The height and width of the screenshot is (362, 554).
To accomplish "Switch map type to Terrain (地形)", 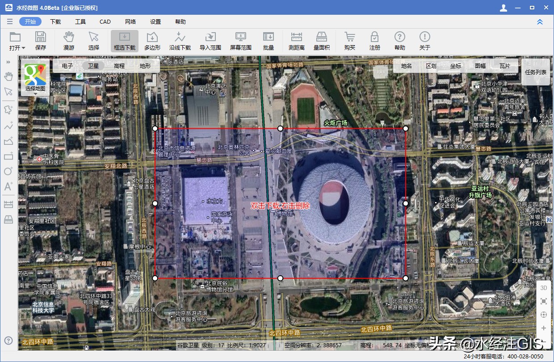I will pyautogui.click(x=145, y=66).
